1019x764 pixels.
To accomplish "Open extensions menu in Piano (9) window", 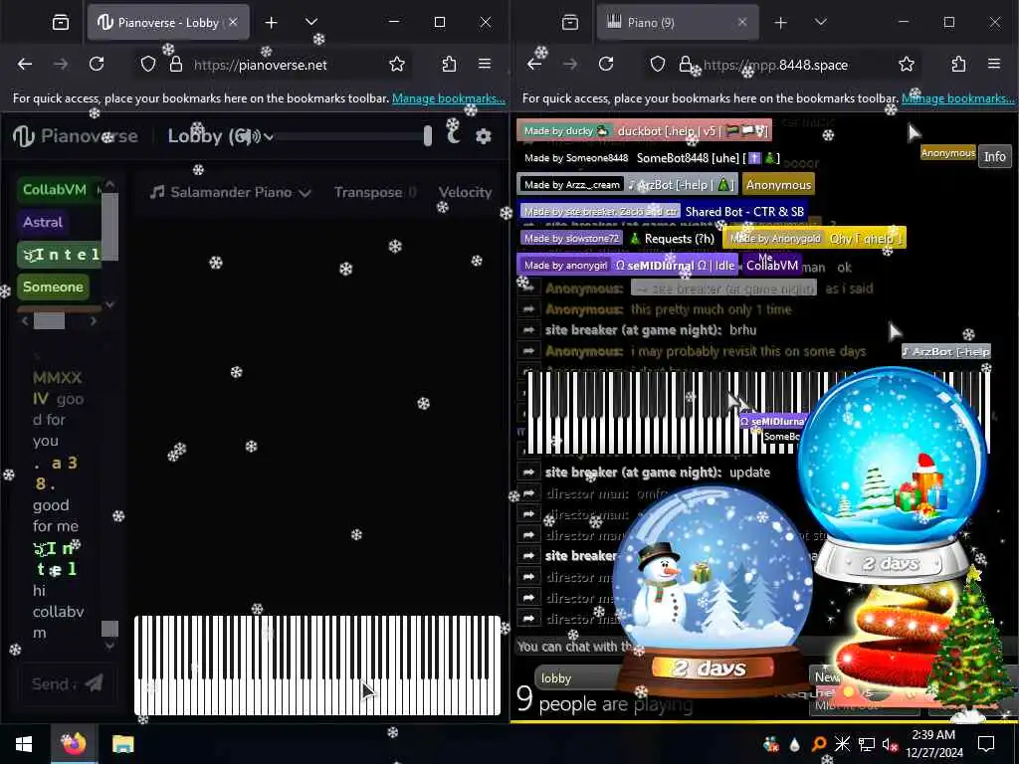I will (958, 65).
